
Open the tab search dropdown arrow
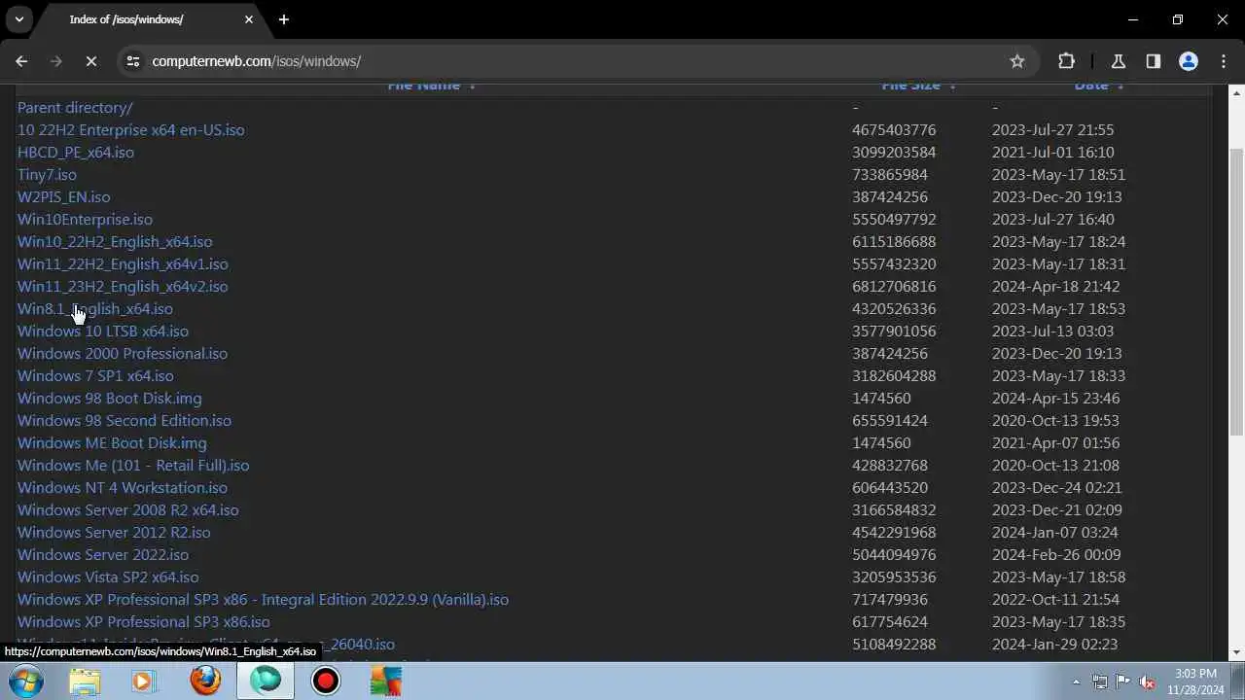pyautogui.click(x=18, y=19)
